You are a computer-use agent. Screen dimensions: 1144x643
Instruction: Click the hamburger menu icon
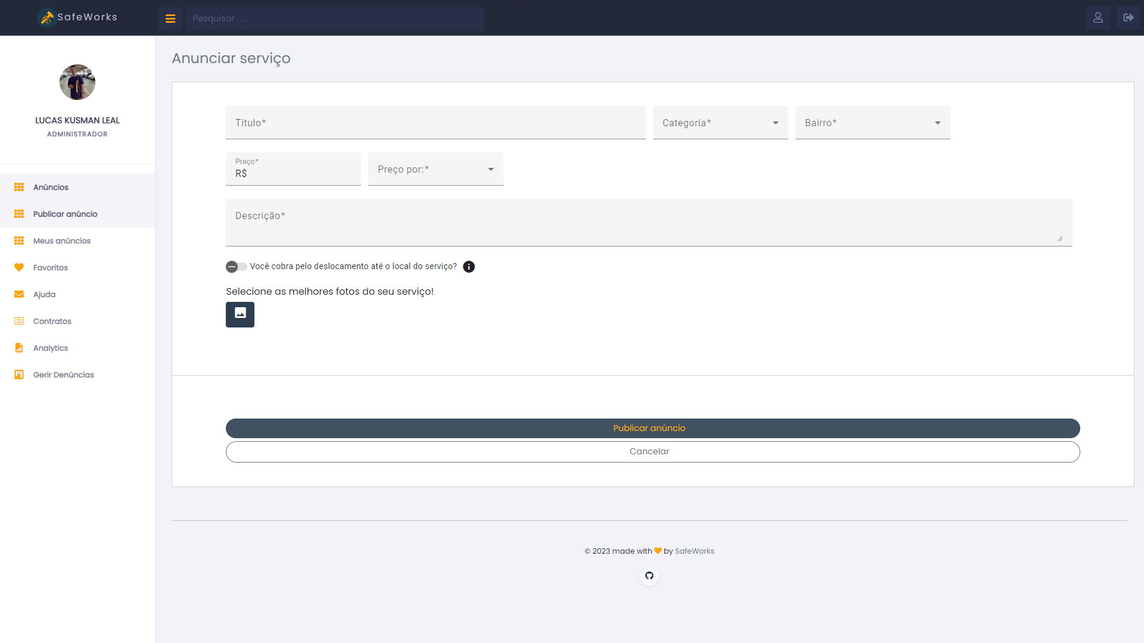pyautogui.click(x=170, y=18)
